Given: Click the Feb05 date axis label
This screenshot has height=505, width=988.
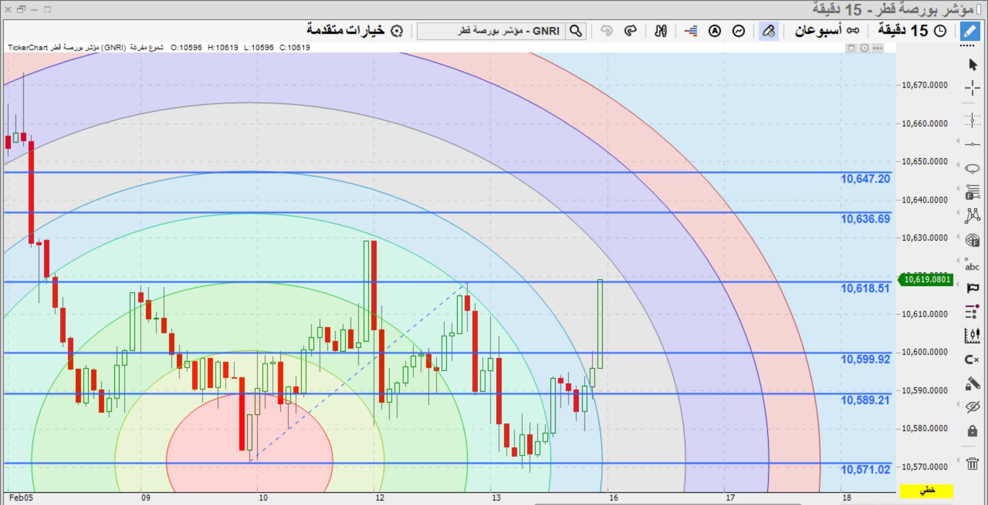Looking at the screenshot, I should pos(21,498).
